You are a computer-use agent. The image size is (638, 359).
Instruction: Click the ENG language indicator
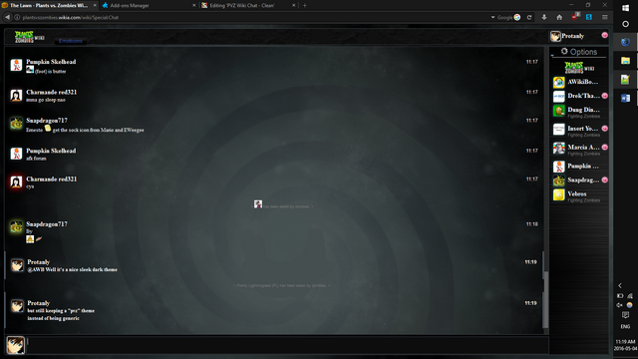[x=625, y=326]
